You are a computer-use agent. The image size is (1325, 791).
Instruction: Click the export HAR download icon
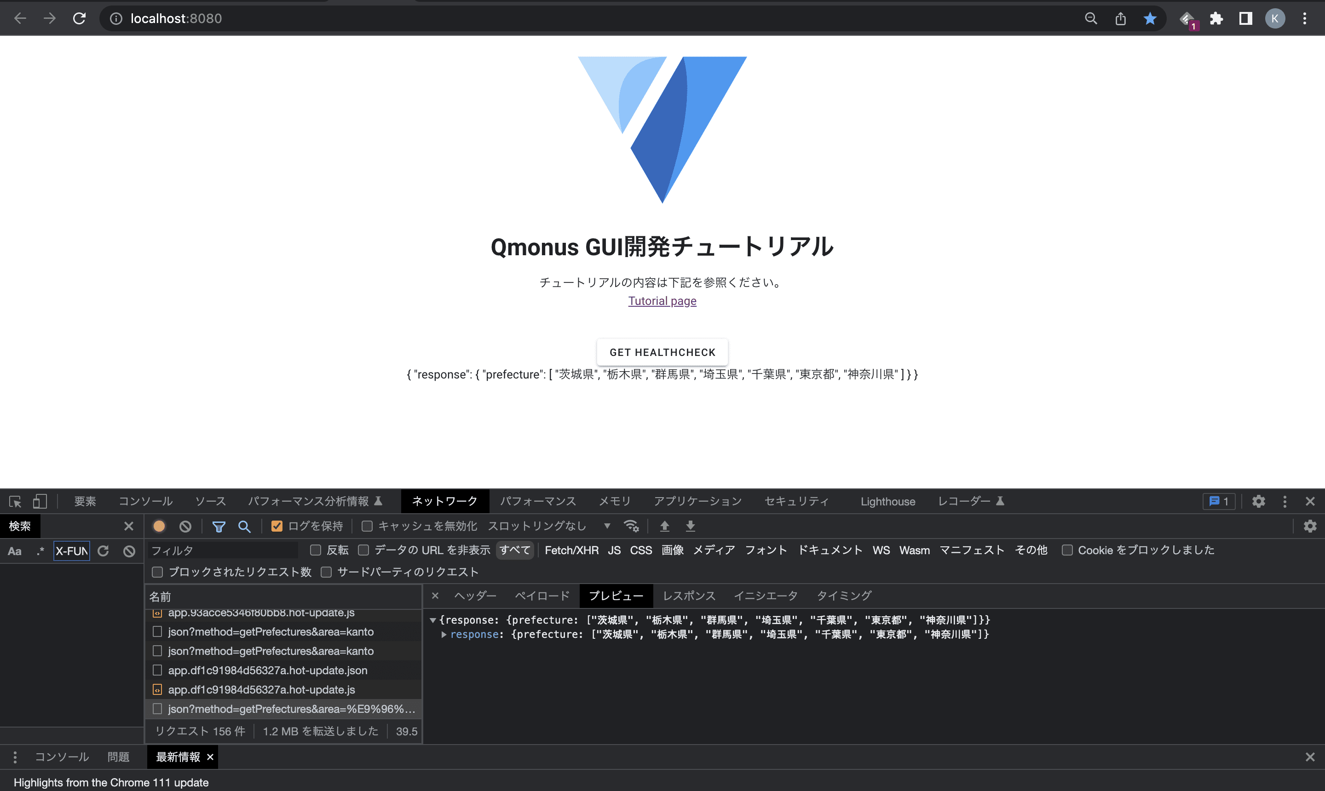point(691,527)
